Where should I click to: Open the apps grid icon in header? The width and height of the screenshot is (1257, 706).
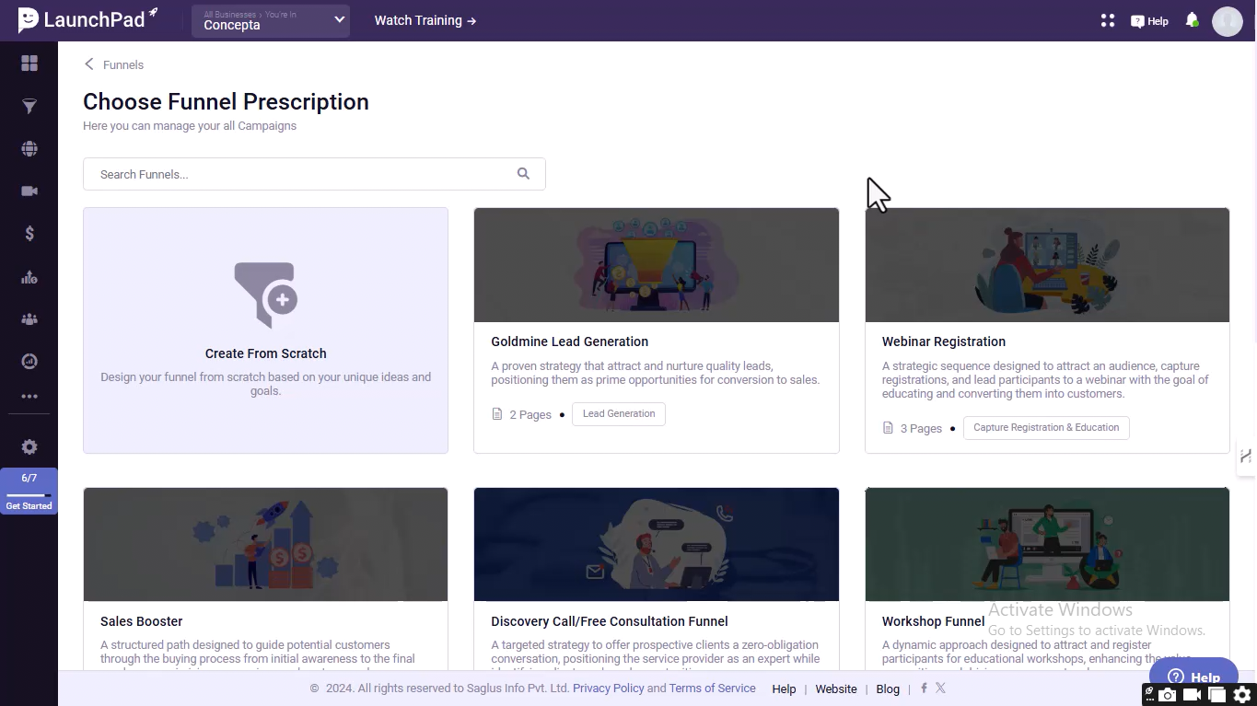1108,20
